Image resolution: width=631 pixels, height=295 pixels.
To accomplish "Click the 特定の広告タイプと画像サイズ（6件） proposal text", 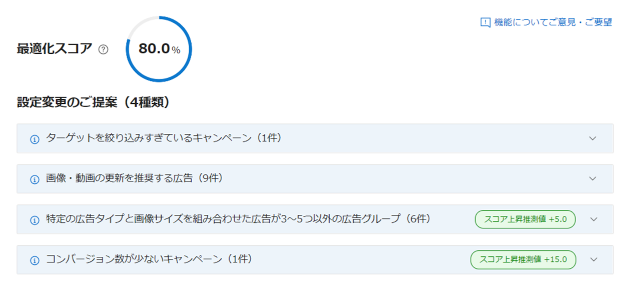I will (x=238, y=219).
